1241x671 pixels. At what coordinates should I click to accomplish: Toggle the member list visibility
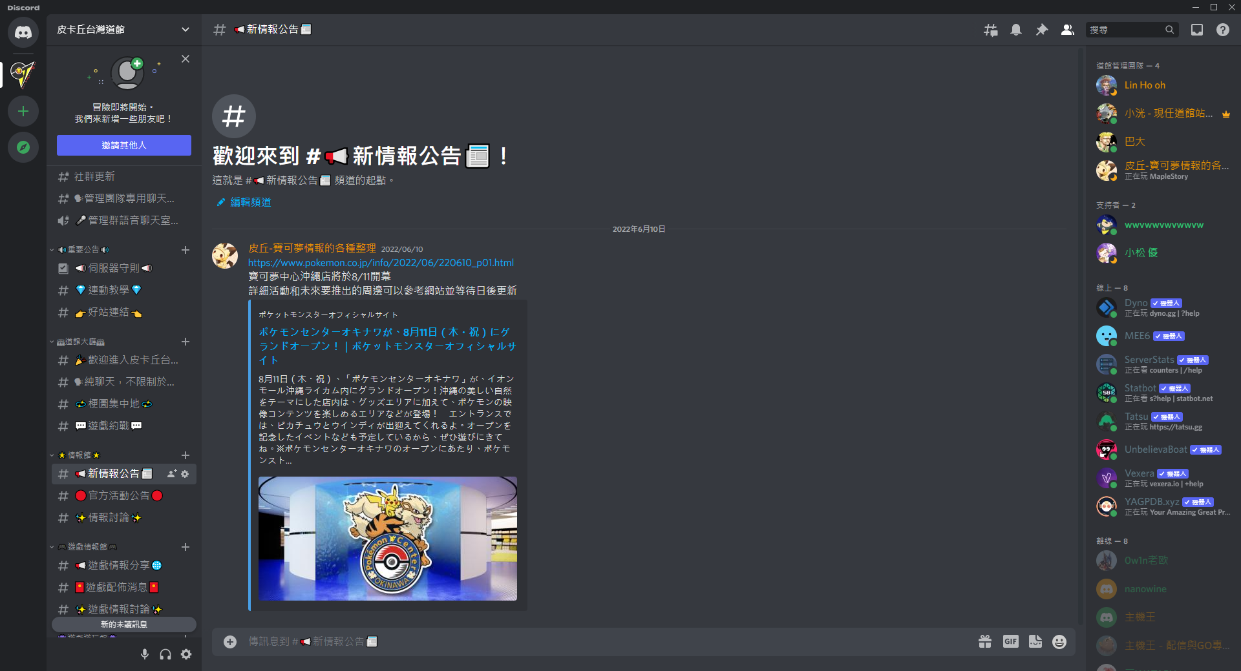(x=1068, y=30)
